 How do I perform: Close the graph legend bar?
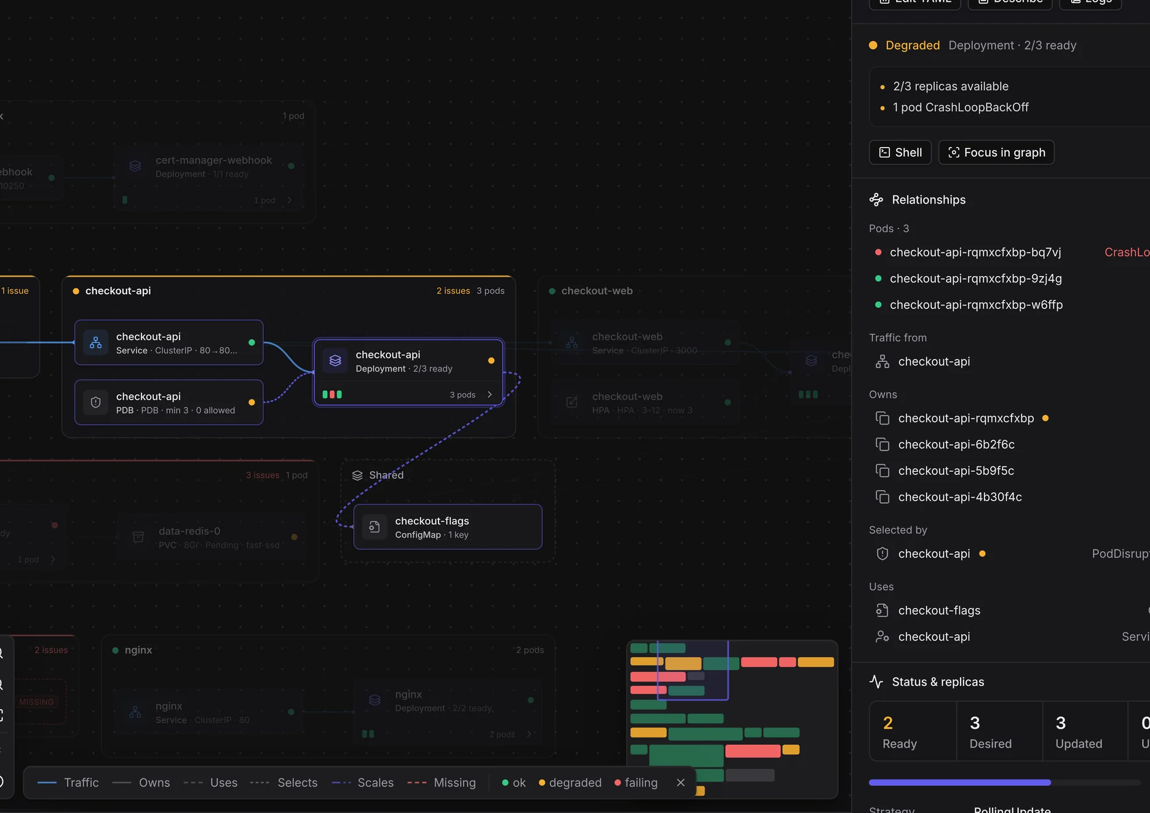[x=680, y=782]
